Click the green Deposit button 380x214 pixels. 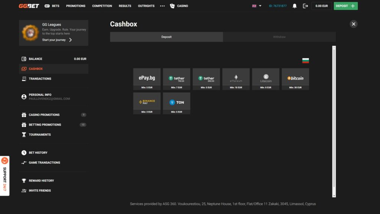click(345, 6)
